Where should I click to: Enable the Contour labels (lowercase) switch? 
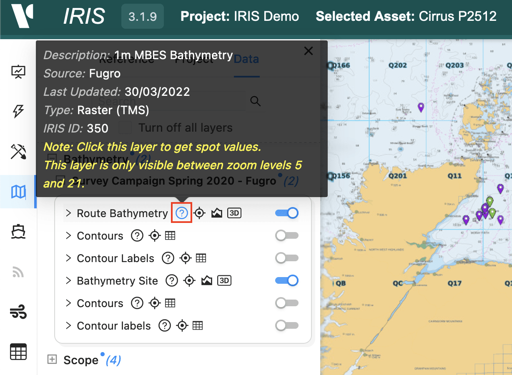[287, 325]
